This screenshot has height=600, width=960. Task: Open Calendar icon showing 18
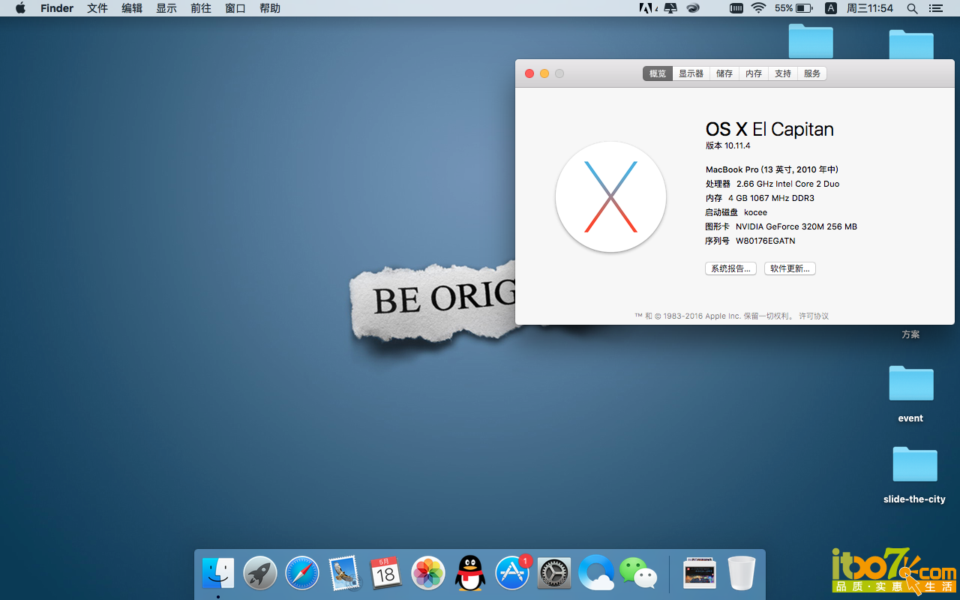pos(386,574)
